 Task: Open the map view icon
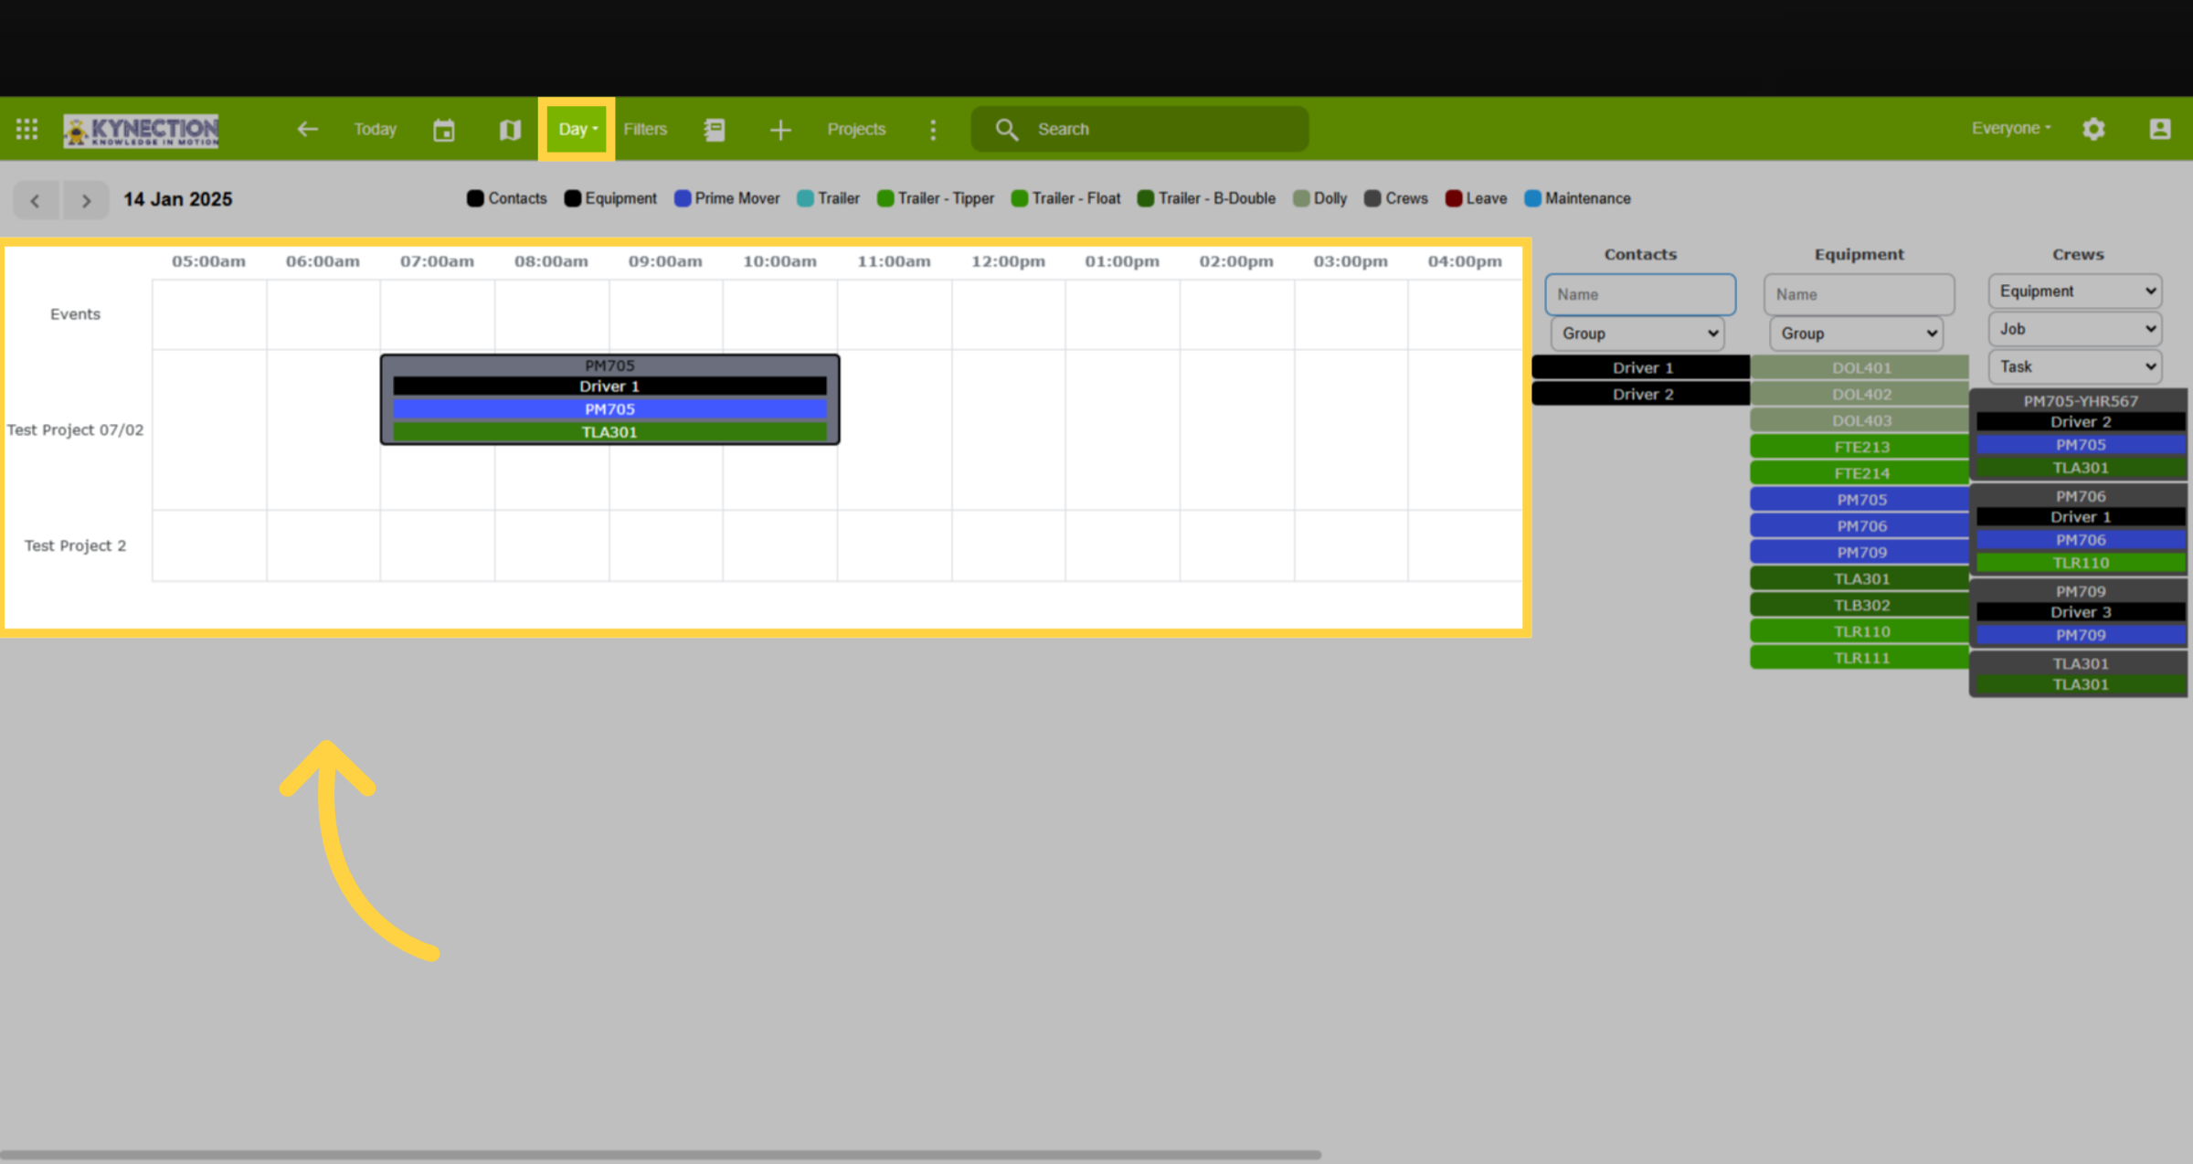pyautogui.click(x=510, y=130)
